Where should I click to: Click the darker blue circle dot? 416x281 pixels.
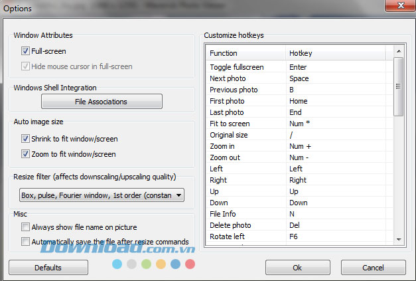(175, 264)
